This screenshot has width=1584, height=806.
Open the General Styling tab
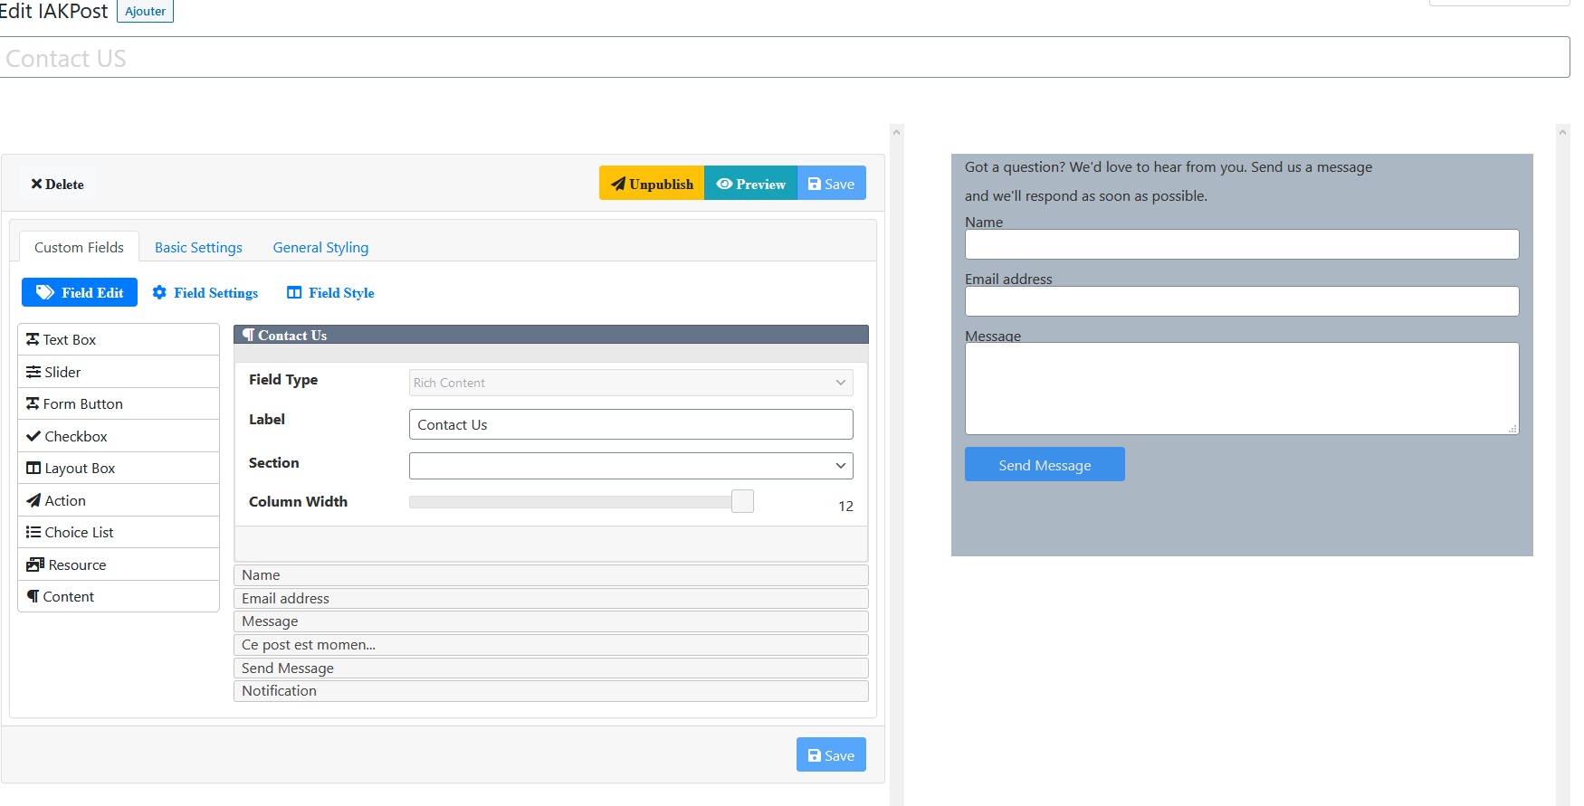click(320, 247)
